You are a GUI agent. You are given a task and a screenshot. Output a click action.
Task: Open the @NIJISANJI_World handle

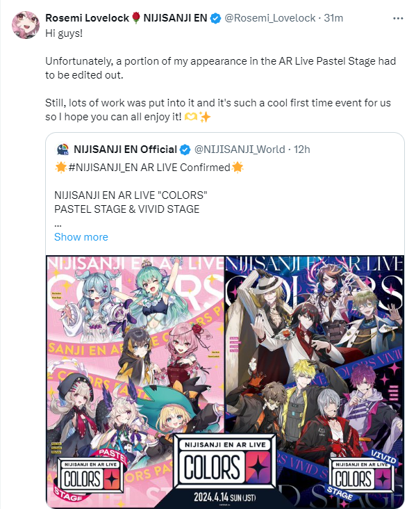pos(240,150)
